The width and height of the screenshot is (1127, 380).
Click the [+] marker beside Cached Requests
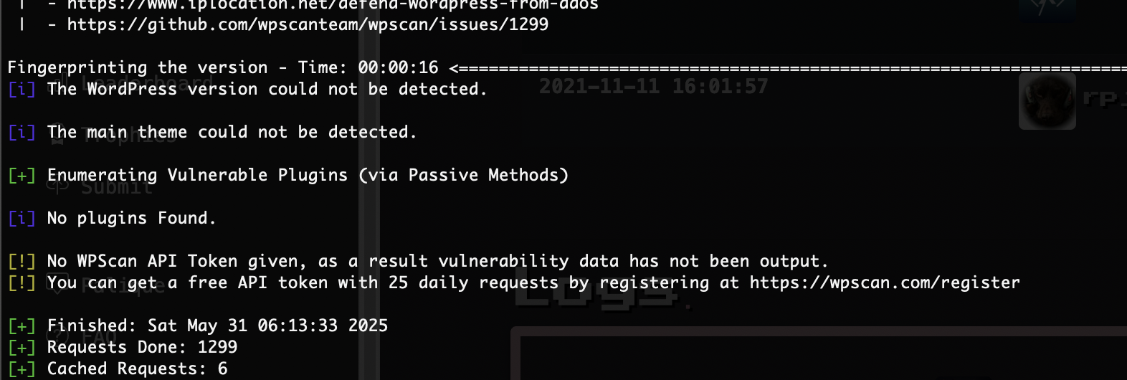pyautogui.click(x=22, y=369)
